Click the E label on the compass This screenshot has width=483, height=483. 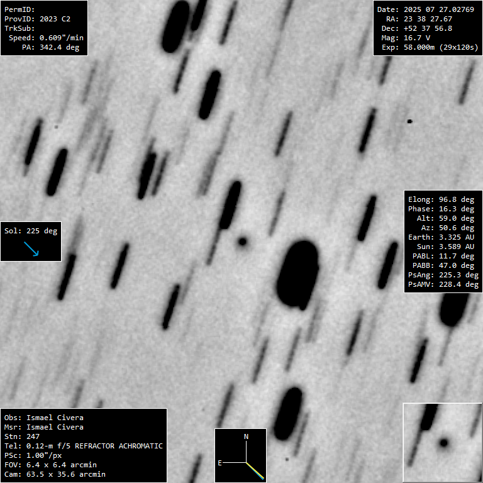[219, 463]
